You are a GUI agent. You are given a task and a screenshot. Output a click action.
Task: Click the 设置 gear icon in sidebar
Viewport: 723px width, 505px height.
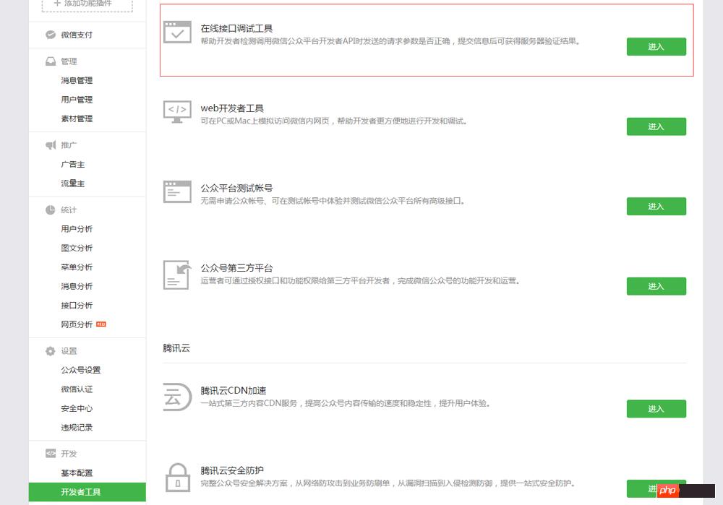[51, 351]
